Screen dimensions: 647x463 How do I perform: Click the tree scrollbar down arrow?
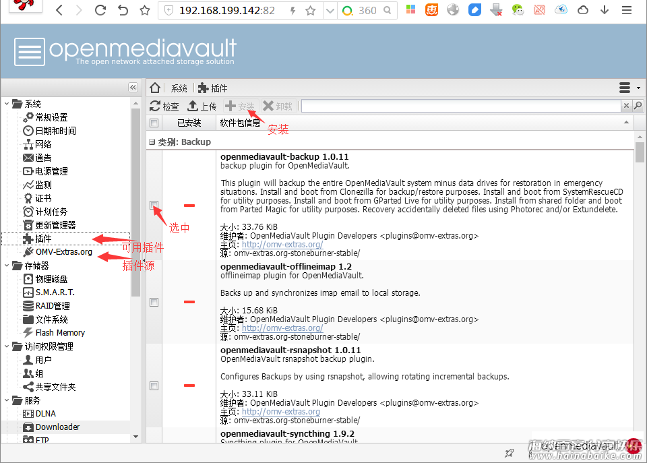[135, 437]
